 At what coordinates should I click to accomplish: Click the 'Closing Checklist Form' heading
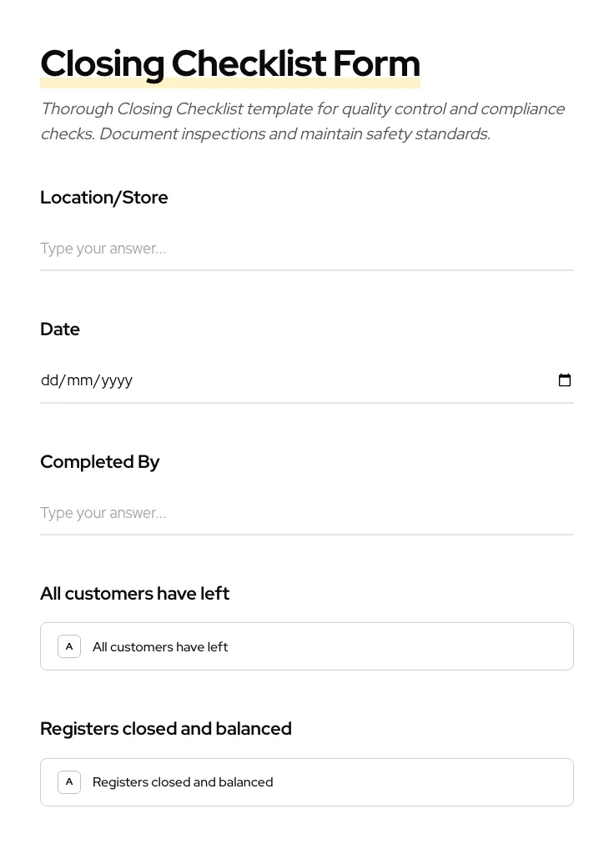pos(230,63)
